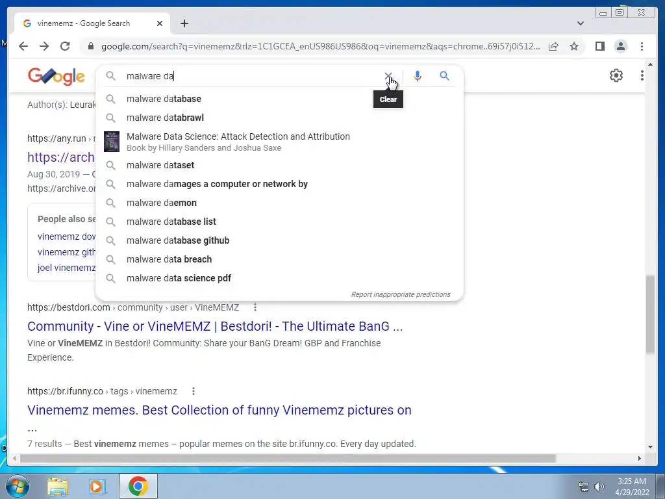665x499 pixels.
Task: Click related search joel vinememz
Action: (x=67, y=268)
